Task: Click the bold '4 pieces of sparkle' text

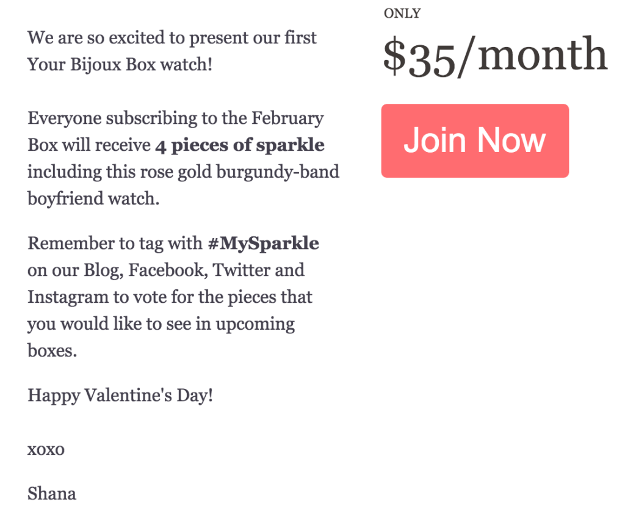Action: point(240,145)
